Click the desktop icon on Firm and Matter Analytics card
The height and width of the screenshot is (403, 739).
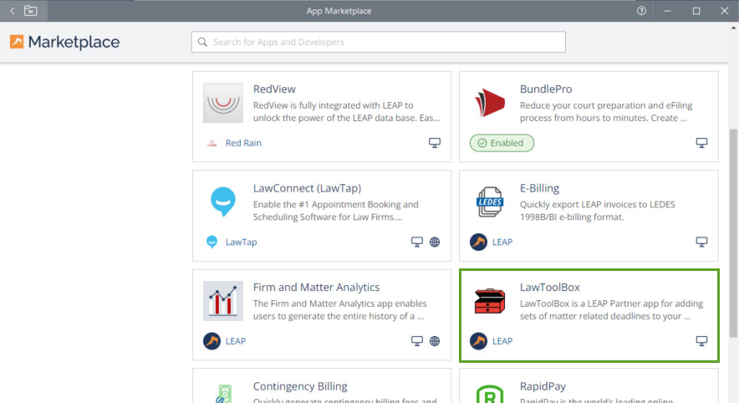coord(416,341)
